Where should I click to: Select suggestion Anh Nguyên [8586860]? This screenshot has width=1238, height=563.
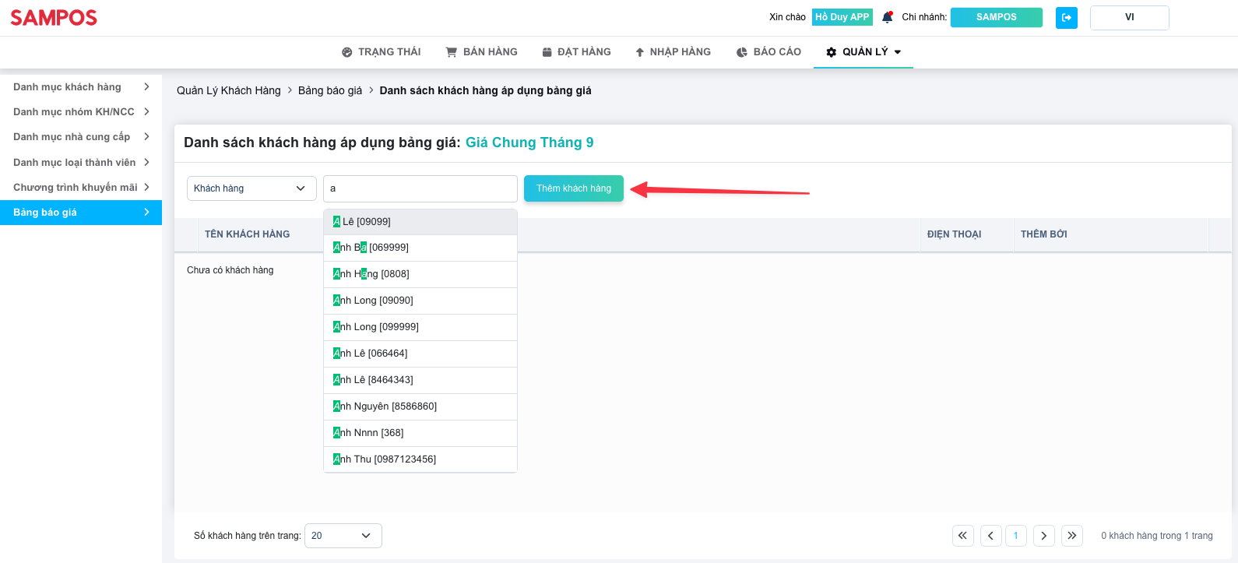(420, 406)
